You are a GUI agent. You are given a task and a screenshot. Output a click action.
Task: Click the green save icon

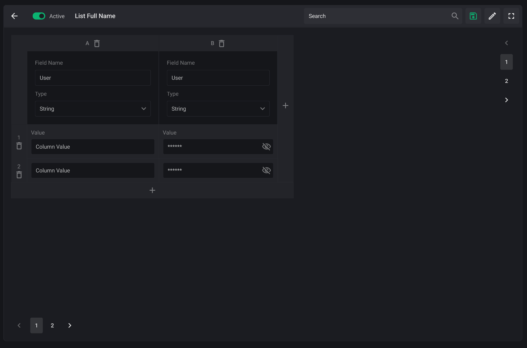pyautogui.click(x=473, y=16)
